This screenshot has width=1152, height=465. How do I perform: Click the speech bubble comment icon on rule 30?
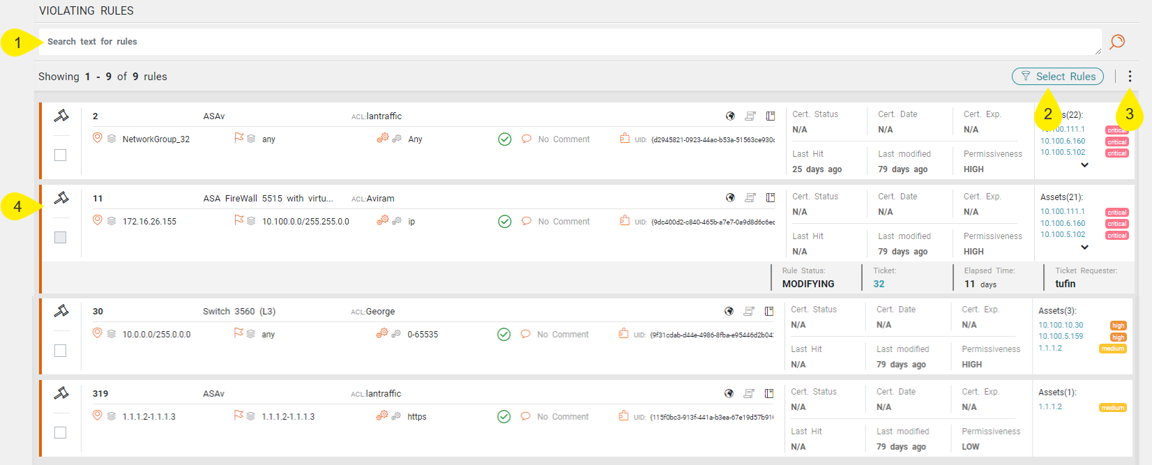tap(526, 335)
